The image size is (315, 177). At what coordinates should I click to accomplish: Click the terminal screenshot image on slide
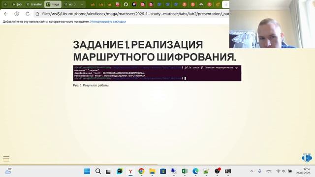point(157,73)
